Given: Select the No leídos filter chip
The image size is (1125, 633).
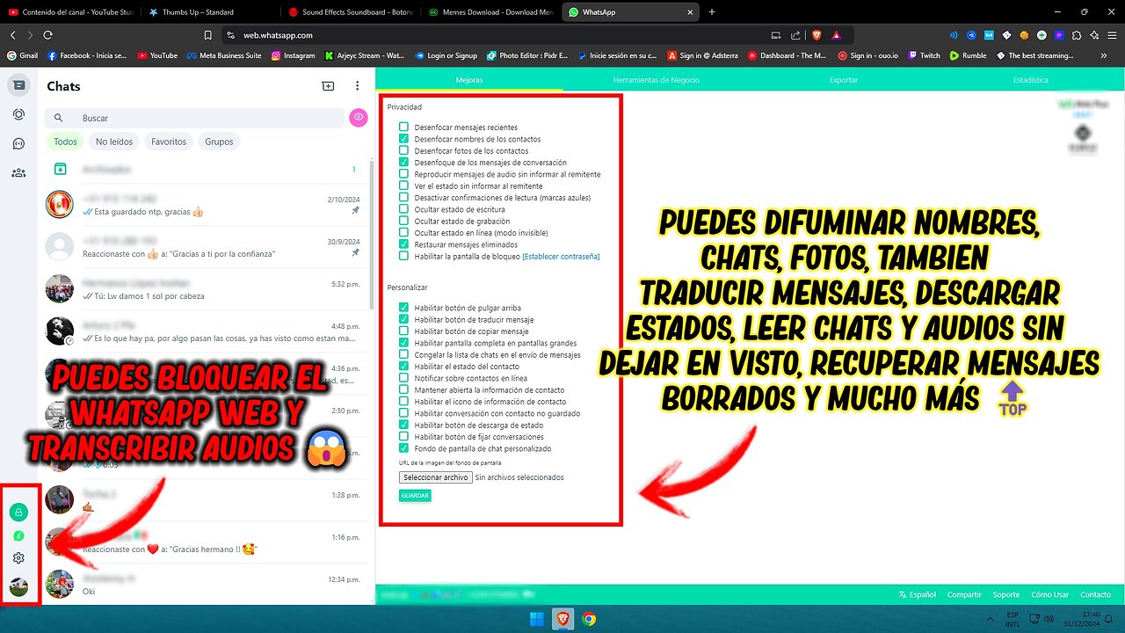Looking at the screenshot, I should tap(113, 142).
